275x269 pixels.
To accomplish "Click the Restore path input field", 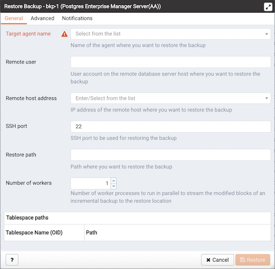I will pos(170,155).
